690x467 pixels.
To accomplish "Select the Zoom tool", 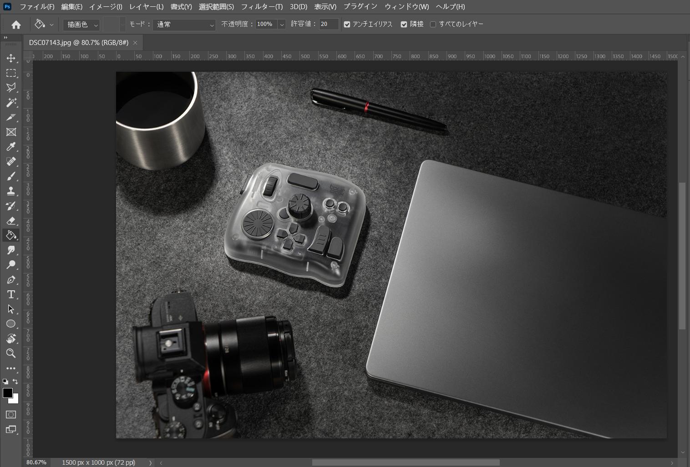I will click(11, 353).
